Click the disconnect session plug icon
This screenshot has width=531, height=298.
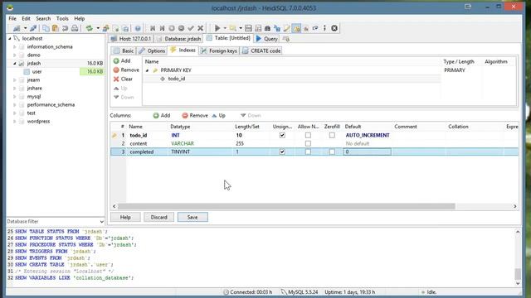(33, 28)
